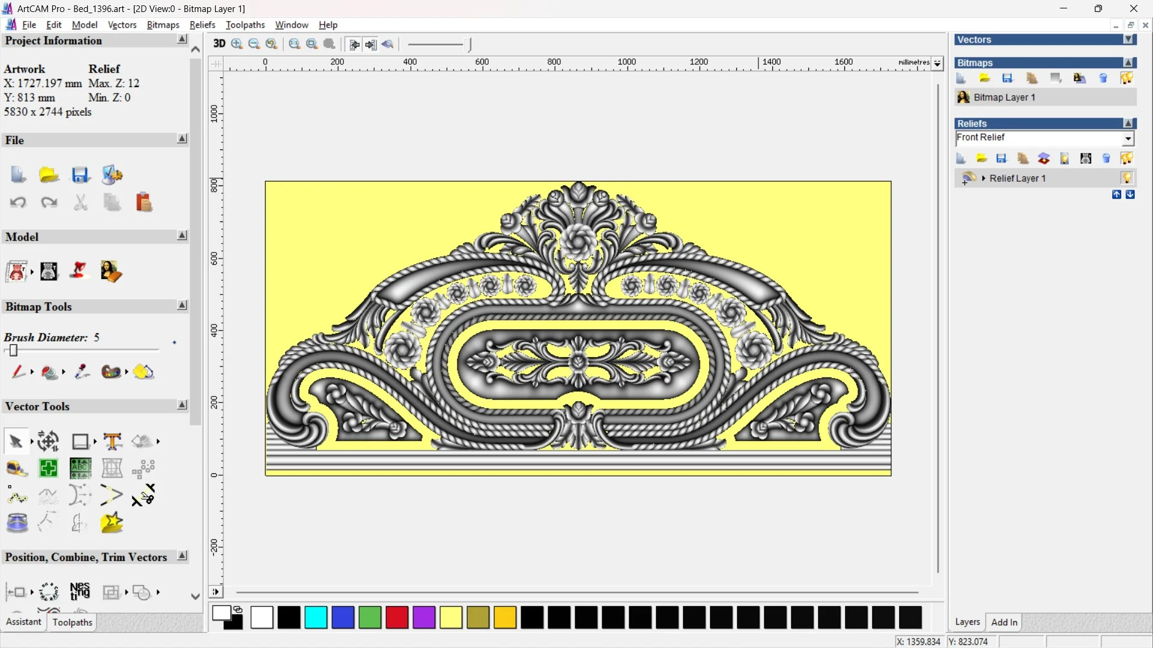This screenshot has height=648, width=1153.
Task: Select the paint brush bitmap tool
Action: (x=18, y=372)
